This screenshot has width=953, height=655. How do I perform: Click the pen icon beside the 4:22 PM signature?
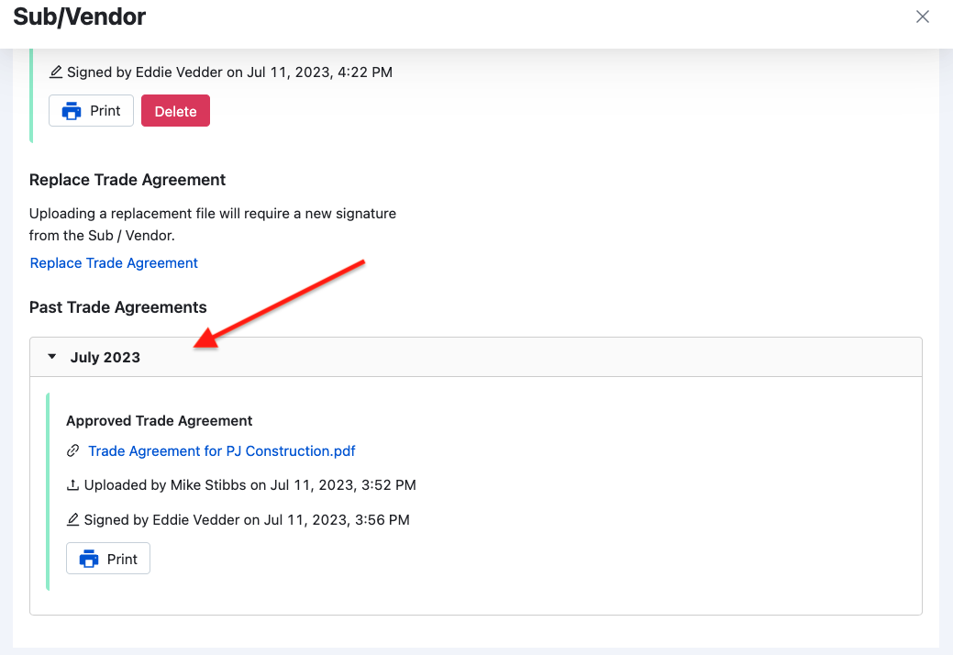pyautogui.click(x=56, y=72)
